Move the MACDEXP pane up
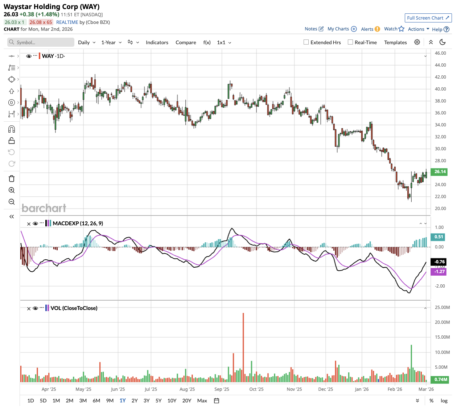The image size is (465, 410). click(x=421, y=223)
